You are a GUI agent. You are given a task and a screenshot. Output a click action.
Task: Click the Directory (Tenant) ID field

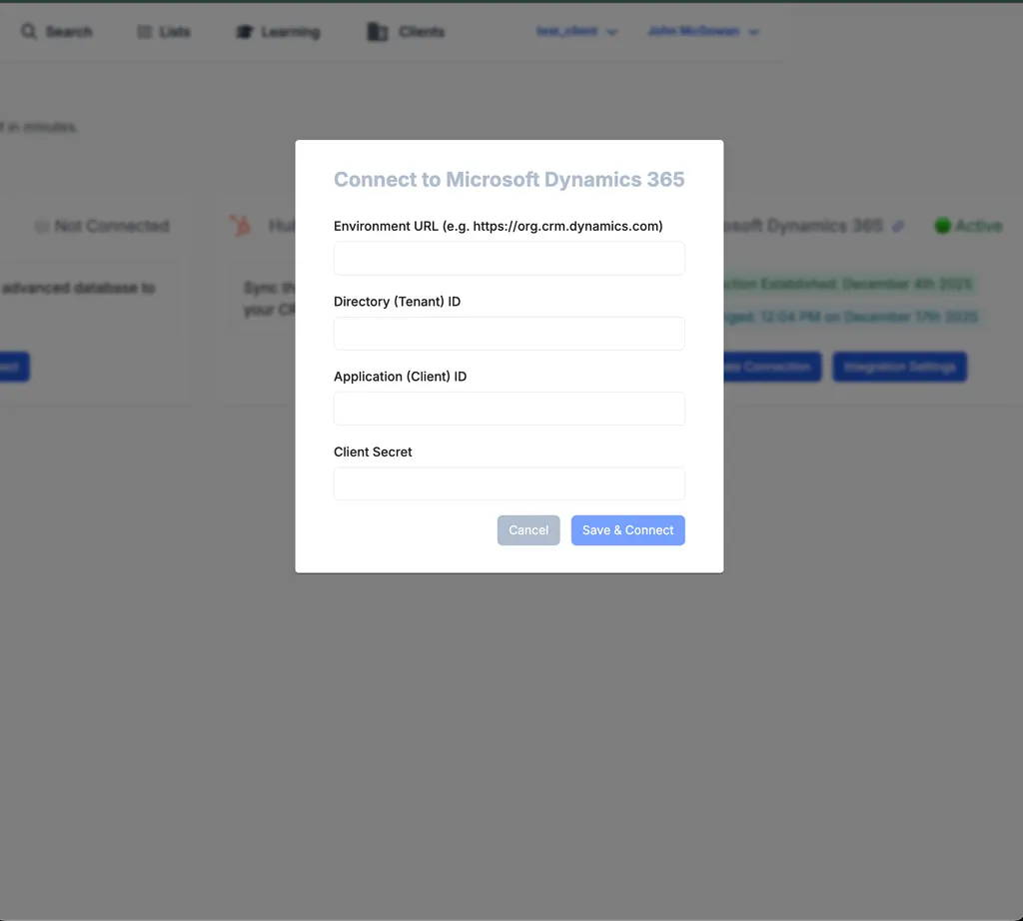(x=509, y=333)
